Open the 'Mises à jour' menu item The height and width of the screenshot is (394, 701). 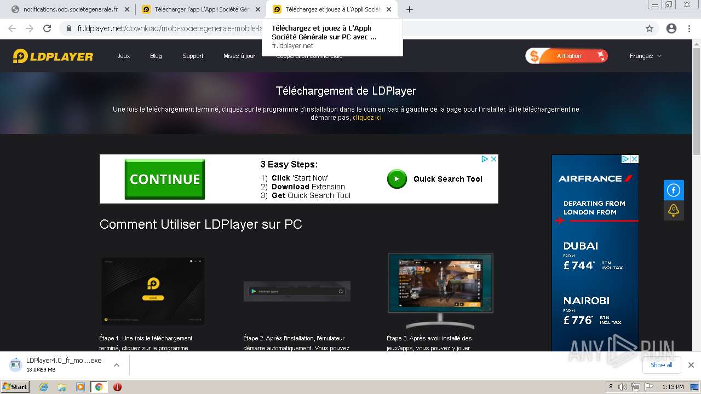(239, 56)
